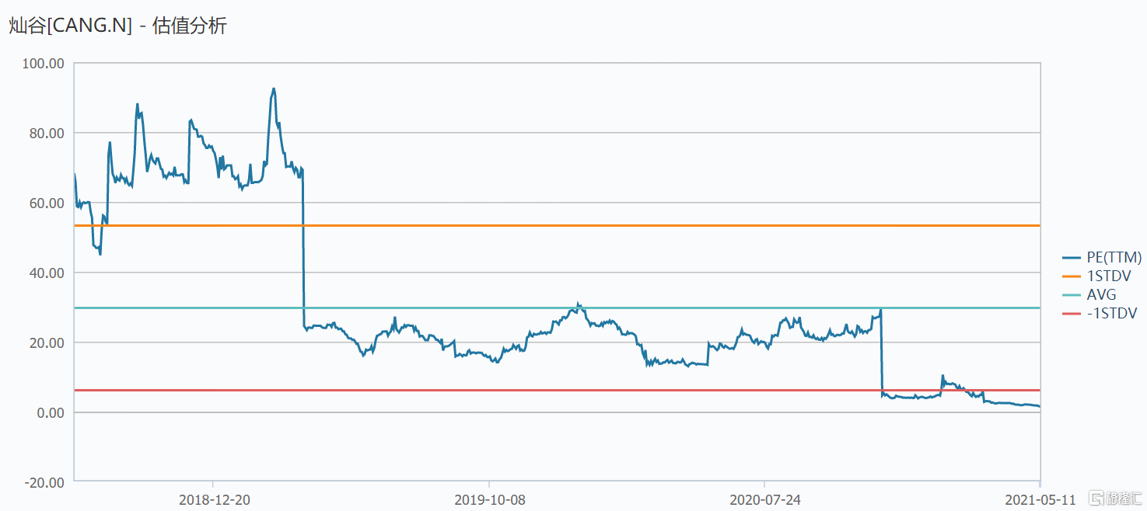Click the teal AVG legend color marker
This screenshot has height=511, width=1147.
coord(1072,295)
